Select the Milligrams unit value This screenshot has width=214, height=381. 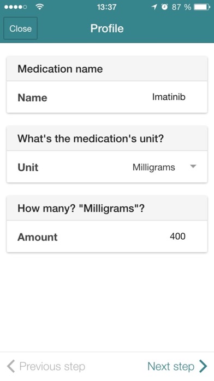153,168
